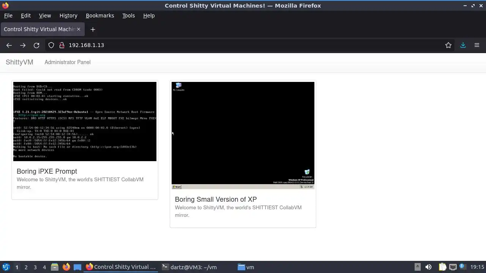
Task: Close the Control Shitty Virtual Machines tab
Action: tap(79, 29)
